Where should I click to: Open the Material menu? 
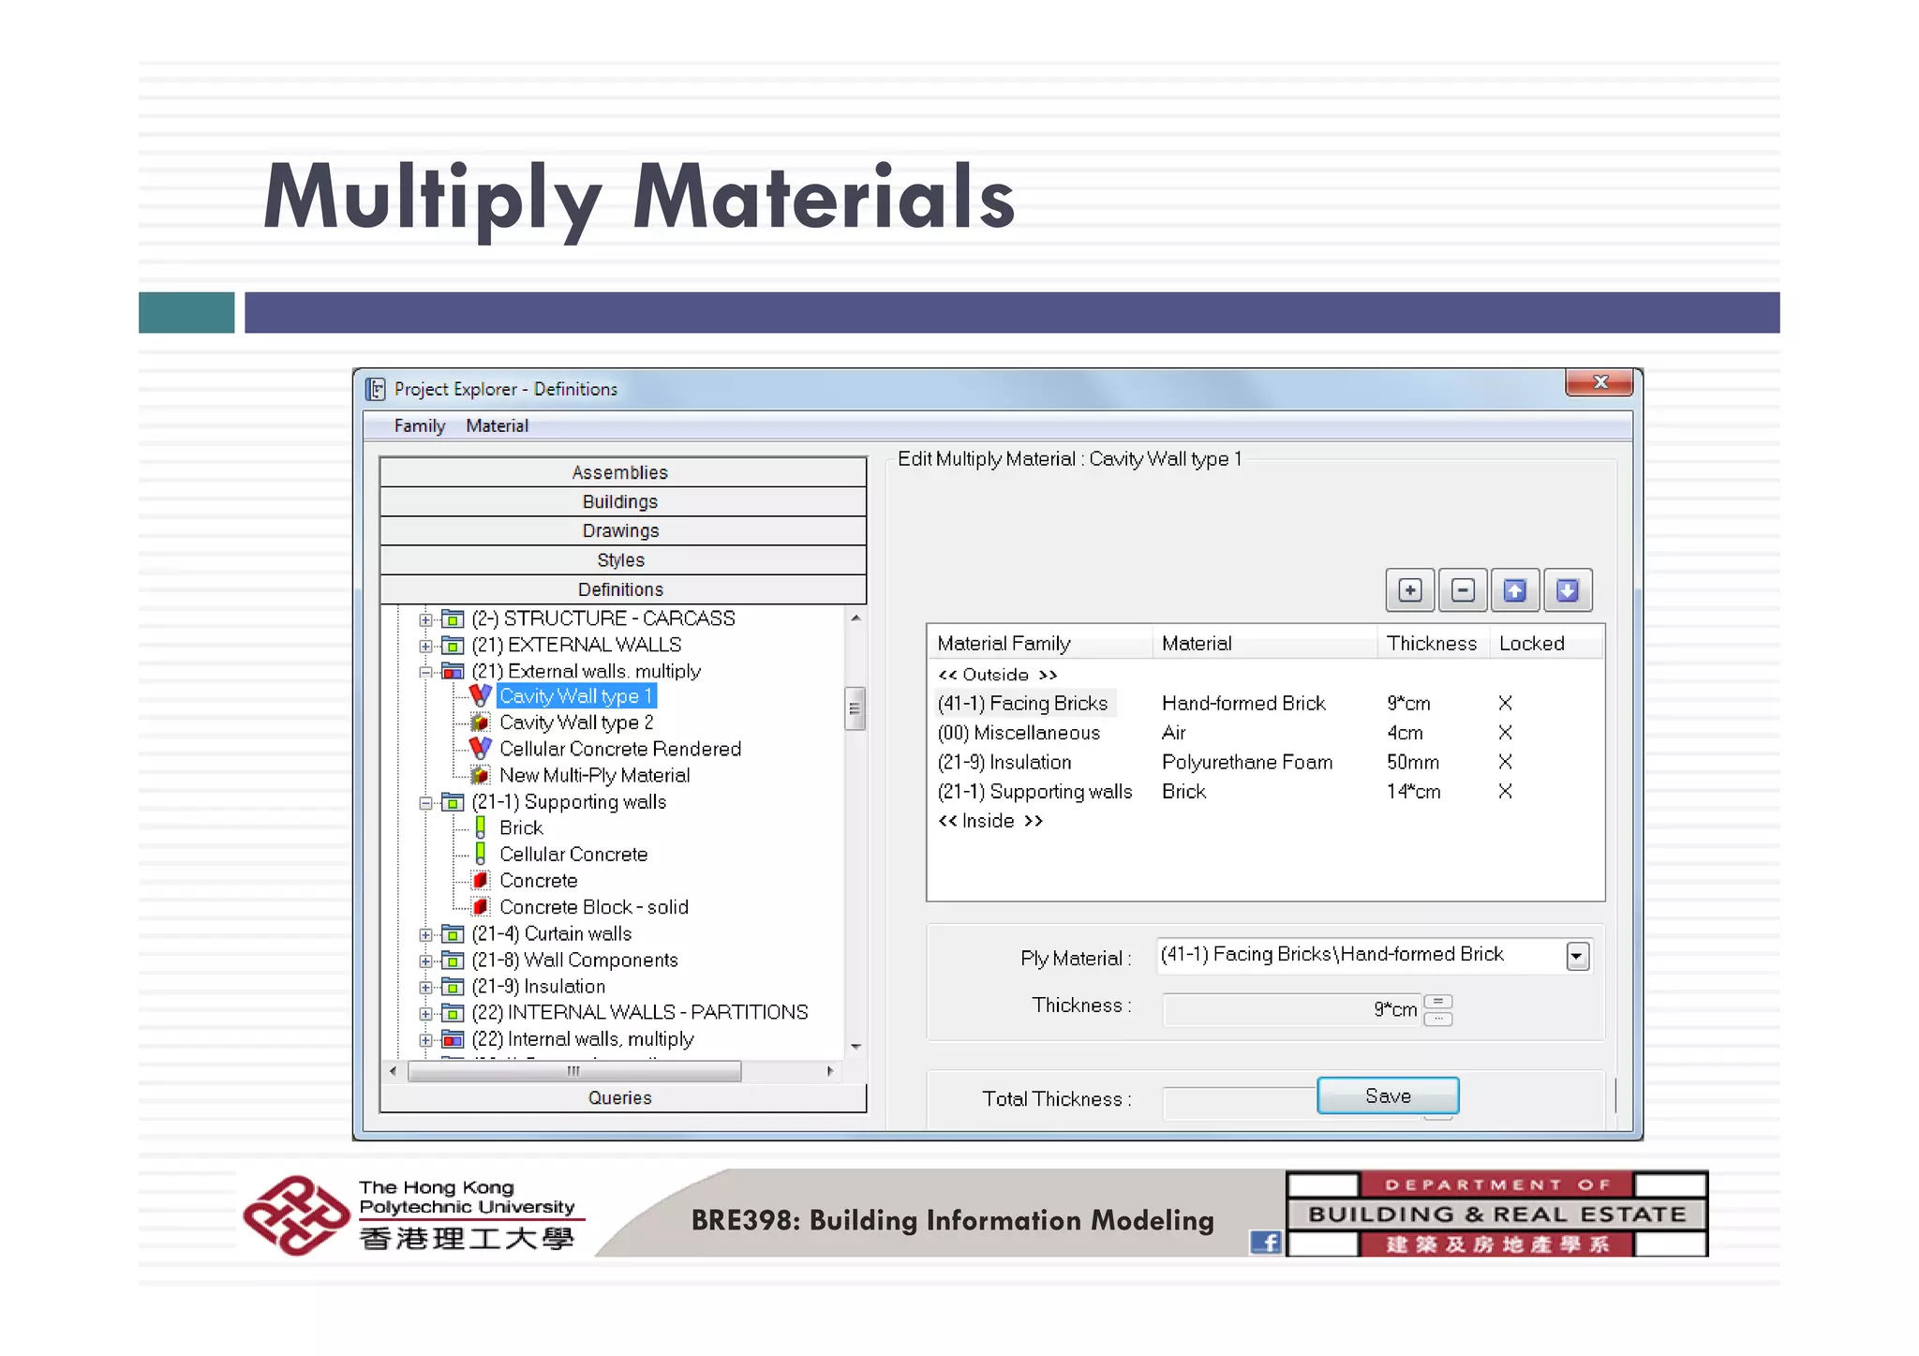coord(497,425)
